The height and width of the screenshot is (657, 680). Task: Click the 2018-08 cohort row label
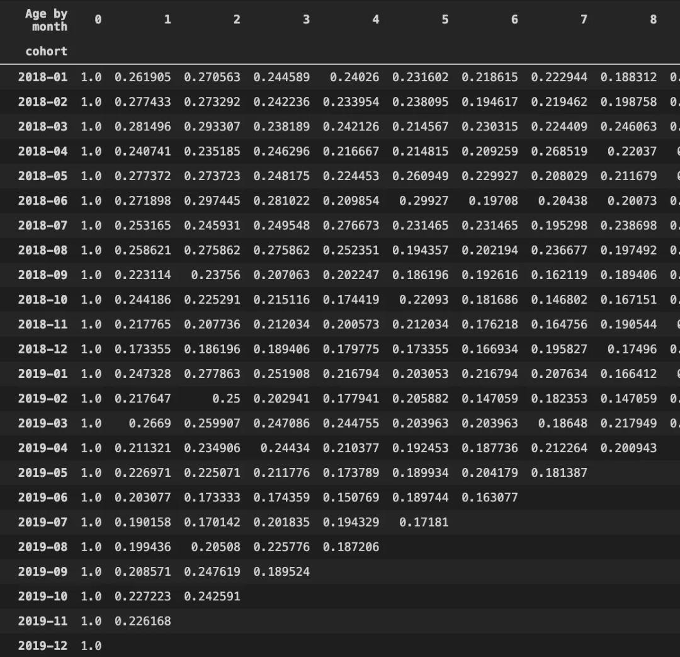tap(43, 250)
